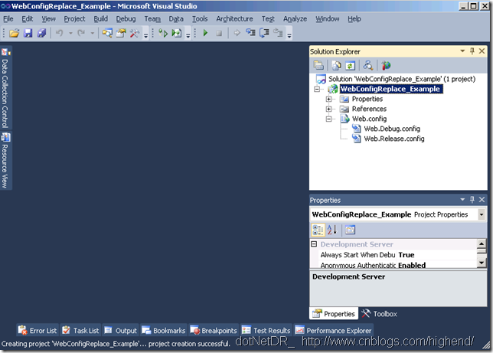The image size is (493, 353).
Task: Open the Analyze menu
Action: [x=295, y=19]
